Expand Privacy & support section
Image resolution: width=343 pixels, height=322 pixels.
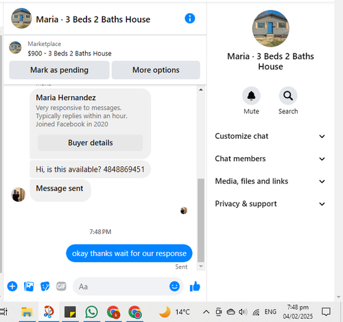tap(270, 204)
